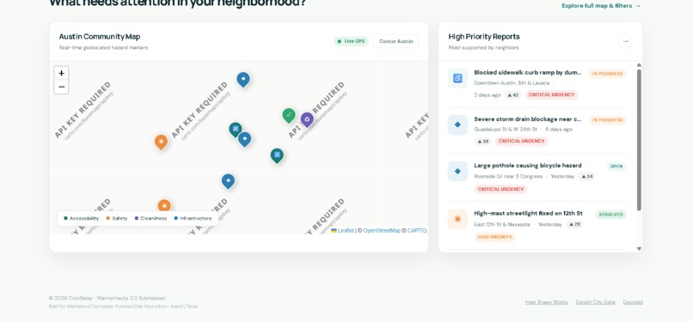Upvote the pothole report with 34 votes
This screenshot has width=693, height=321.
586,176
